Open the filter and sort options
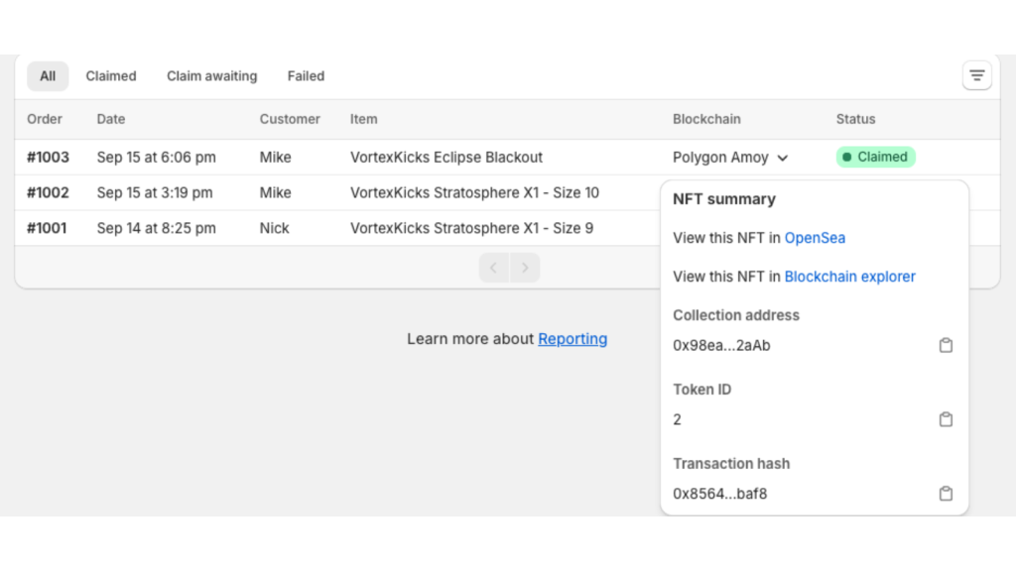The image size is (1016, 571). coord(976,75)
